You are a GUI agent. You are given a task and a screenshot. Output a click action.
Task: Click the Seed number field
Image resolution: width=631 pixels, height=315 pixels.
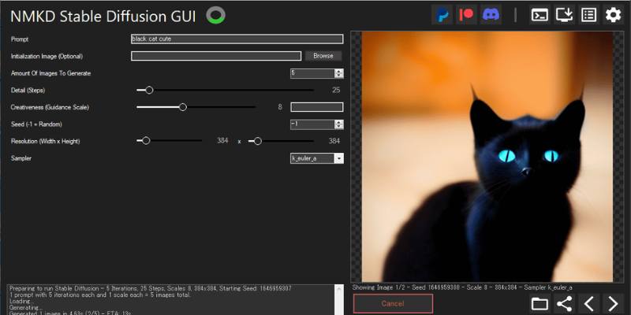point(312,124)
